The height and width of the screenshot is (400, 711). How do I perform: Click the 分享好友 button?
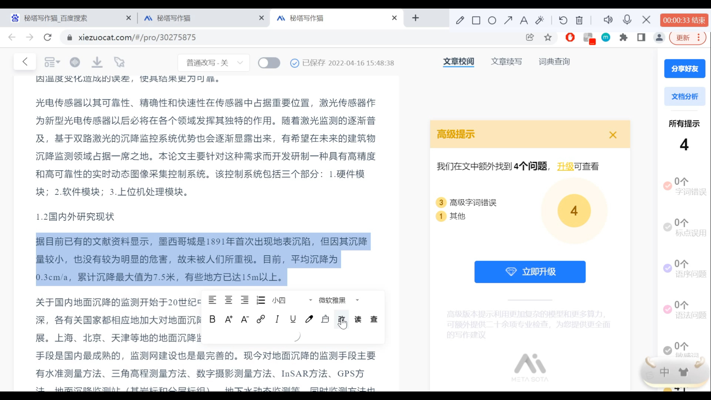685,69
